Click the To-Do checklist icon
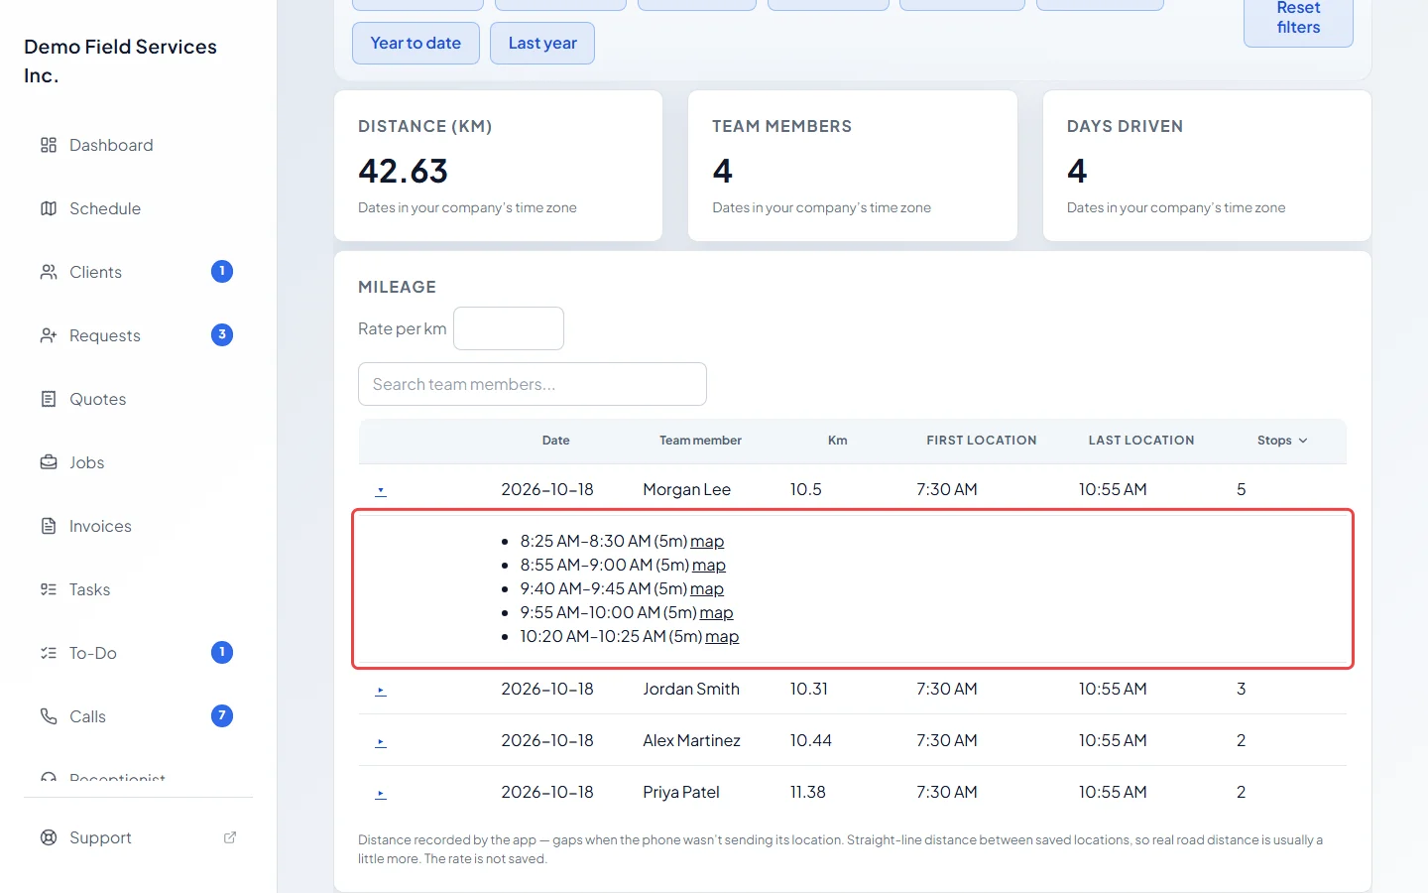This screenshot has height=893, width=1428. 48,653
